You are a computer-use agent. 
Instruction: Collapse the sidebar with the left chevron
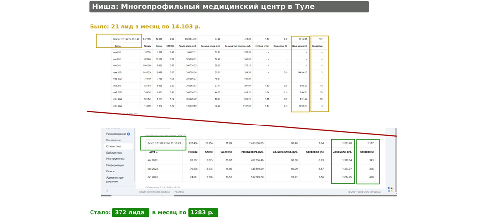[107, 191]
